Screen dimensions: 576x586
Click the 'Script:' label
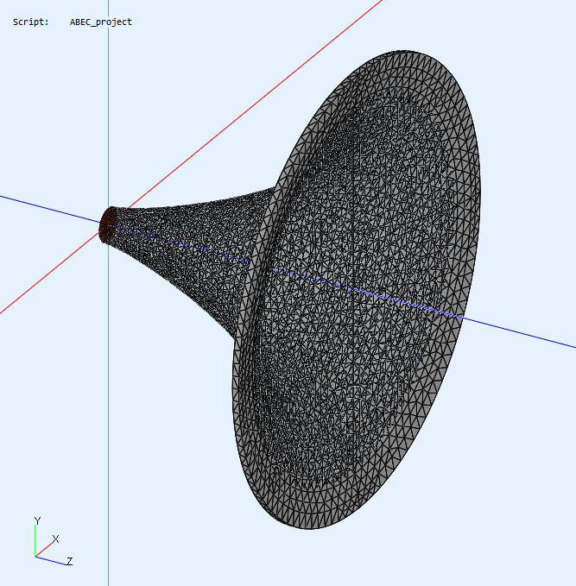point(31,22)
